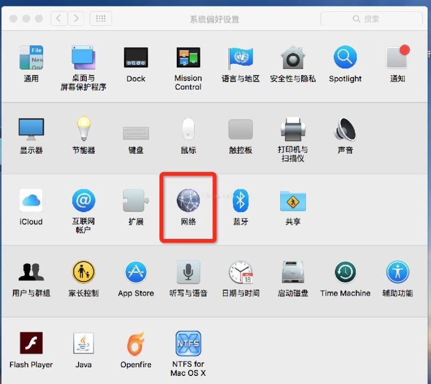
Task: Open Flash Player preferences
Action: pos(31,345)
